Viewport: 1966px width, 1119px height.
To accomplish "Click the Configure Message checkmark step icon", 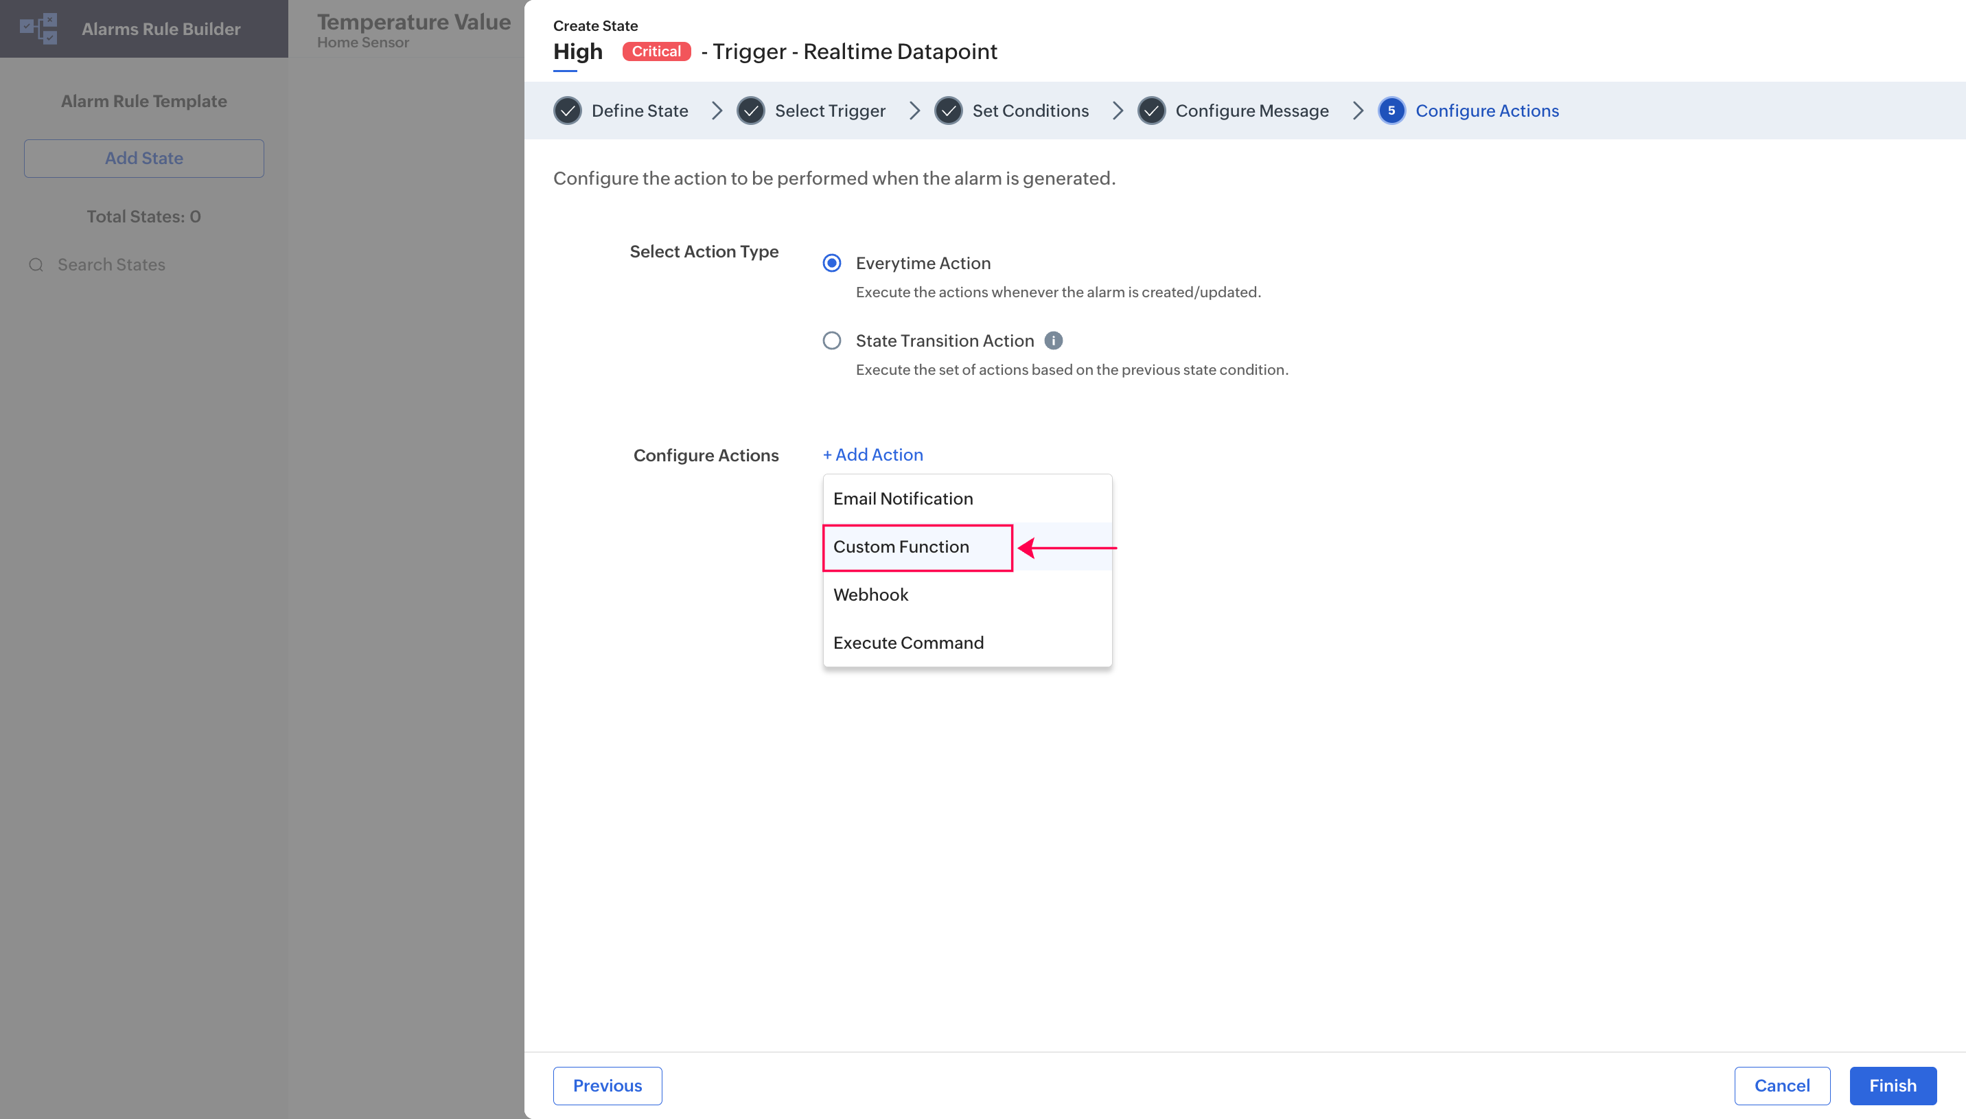I will 1151,111.
